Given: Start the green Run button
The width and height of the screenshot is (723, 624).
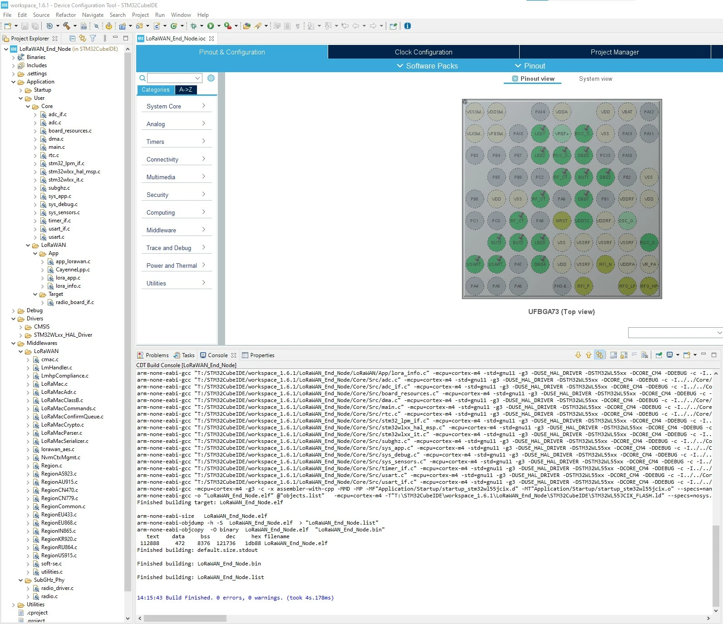Looking at the screenshot, I should point(211,26).
